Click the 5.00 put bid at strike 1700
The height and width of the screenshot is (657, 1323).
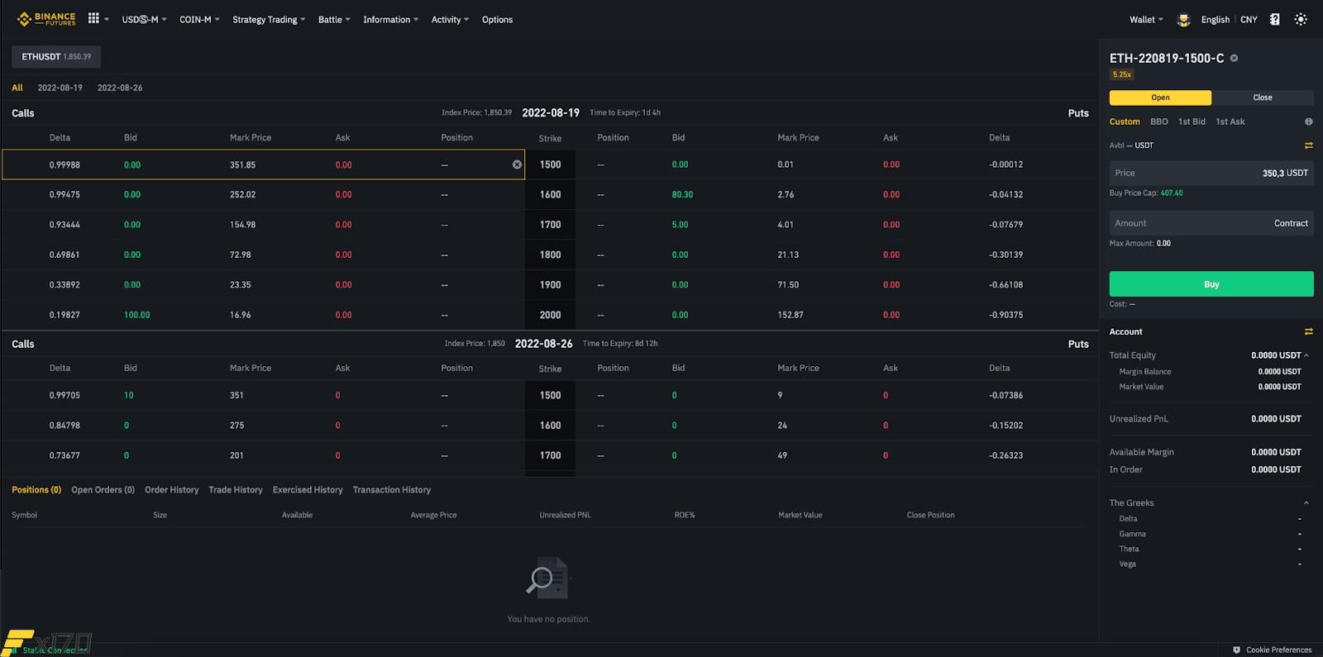point(680,225)
